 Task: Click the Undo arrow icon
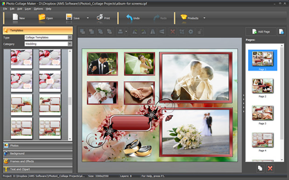coord(129,17)
